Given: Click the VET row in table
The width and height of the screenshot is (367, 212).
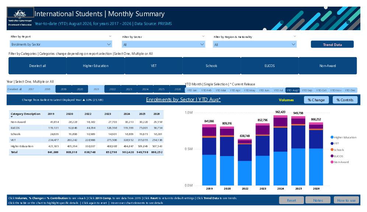Looking at the screenshot, I should [x=86, y=140].
